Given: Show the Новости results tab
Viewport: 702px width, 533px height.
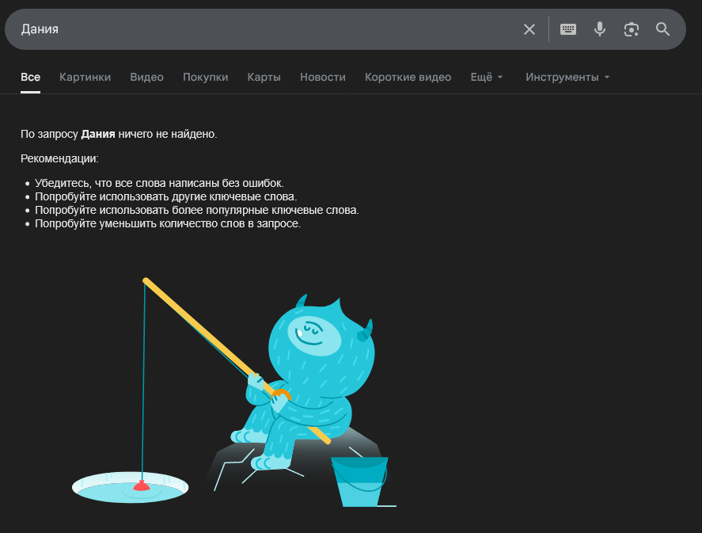Looking at the screenshot, I should 322,77.
